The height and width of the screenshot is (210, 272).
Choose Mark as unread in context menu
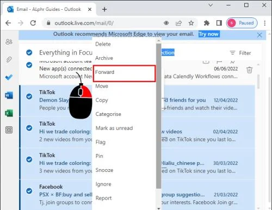[124, 128]
